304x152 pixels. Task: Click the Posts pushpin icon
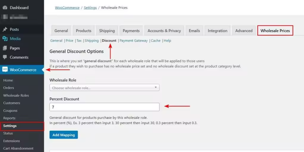pos(5,29)
